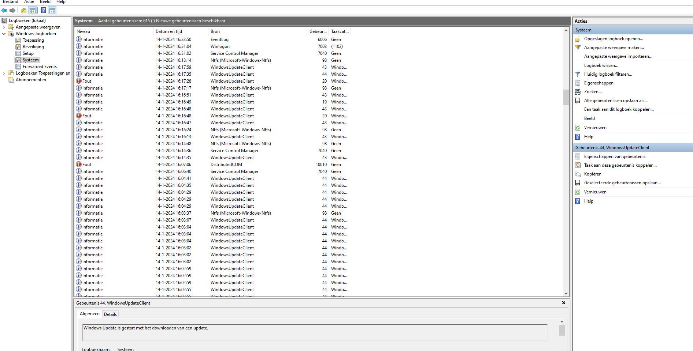Select the Ntfs event at 16:18:14
This screenshot has width=693, height=351.
(x=212, y=60)
